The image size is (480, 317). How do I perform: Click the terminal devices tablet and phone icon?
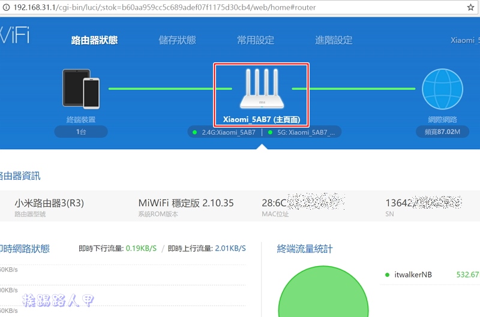81,89
